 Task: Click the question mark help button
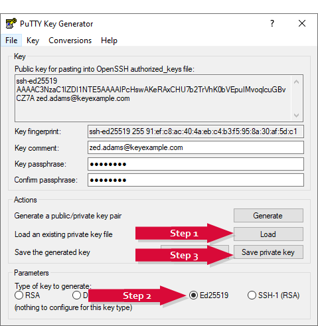(x=272, y=23)
